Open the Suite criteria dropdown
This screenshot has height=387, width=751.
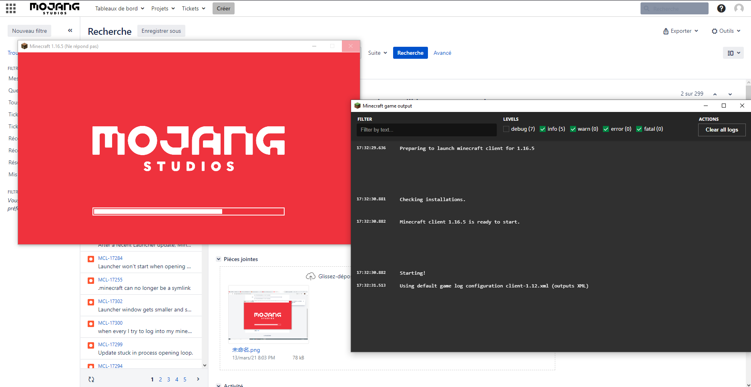(378, 53)
